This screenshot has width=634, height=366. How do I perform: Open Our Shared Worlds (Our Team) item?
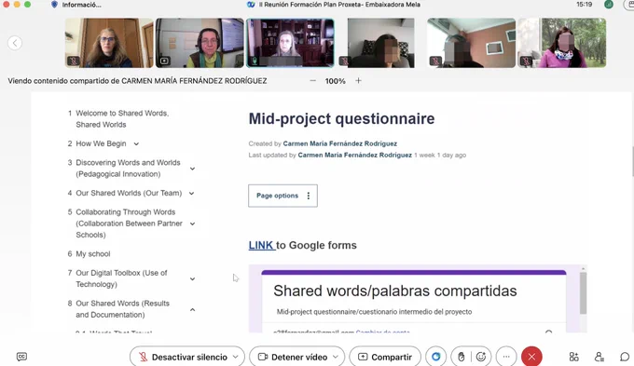129,193
